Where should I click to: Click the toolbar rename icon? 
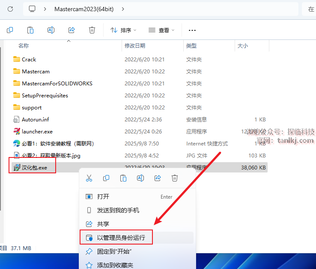point(51,30)
